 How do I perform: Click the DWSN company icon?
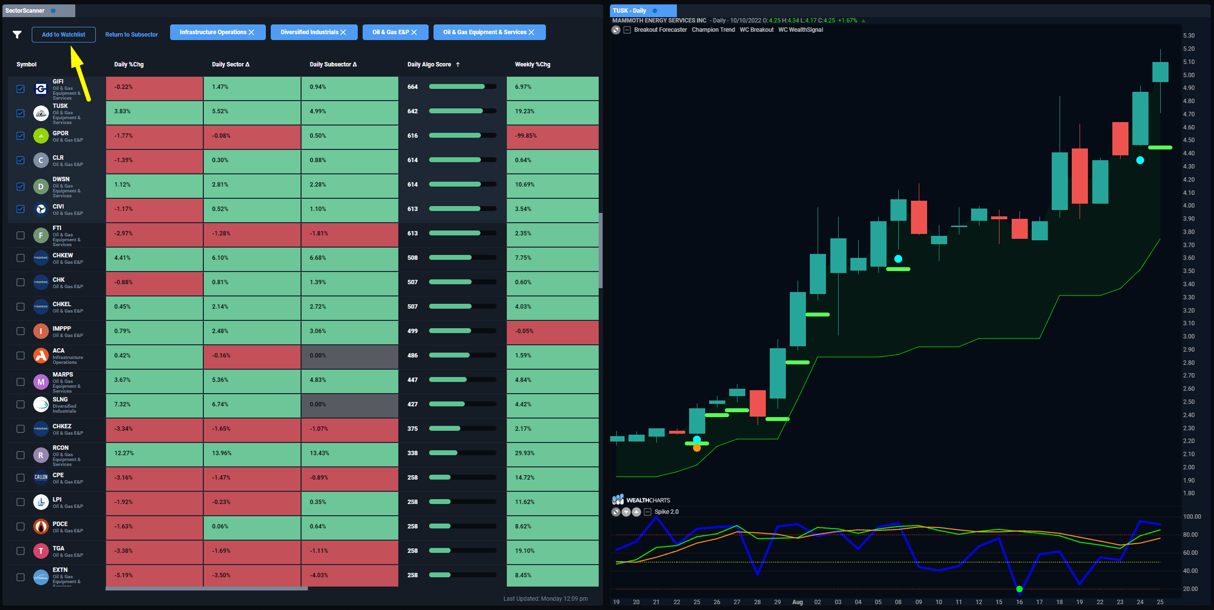point(41,187)
